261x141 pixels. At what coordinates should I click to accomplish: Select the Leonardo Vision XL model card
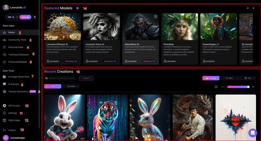coord(102,39)
